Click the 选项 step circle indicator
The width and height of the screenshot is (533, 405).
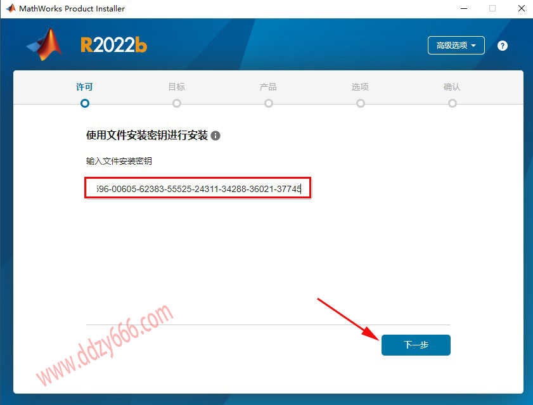(361, 103)
